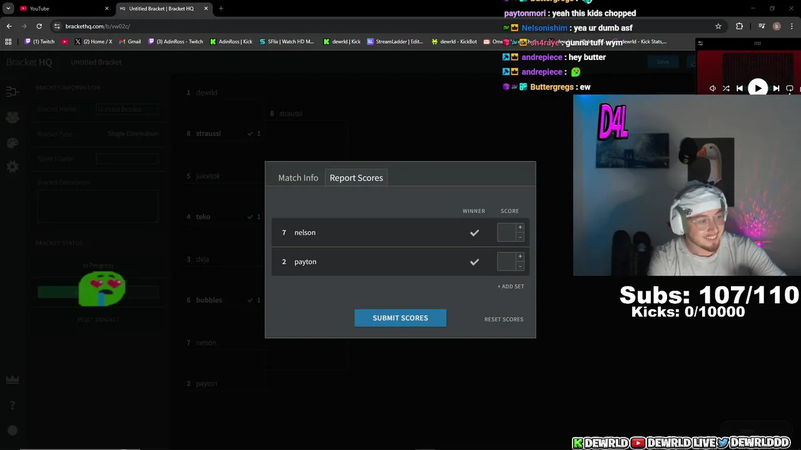Open the Chrome three-dot menu
Screen dimensions: 801x450
tap(792, 26)
